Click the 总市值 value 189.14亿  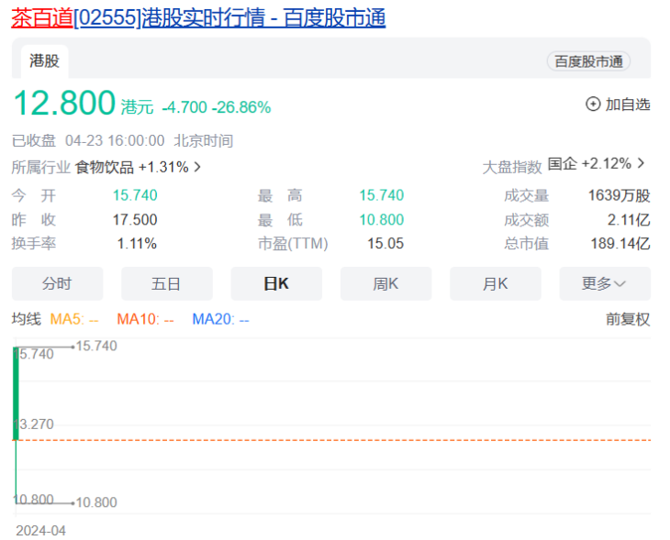tap(620, 244)
